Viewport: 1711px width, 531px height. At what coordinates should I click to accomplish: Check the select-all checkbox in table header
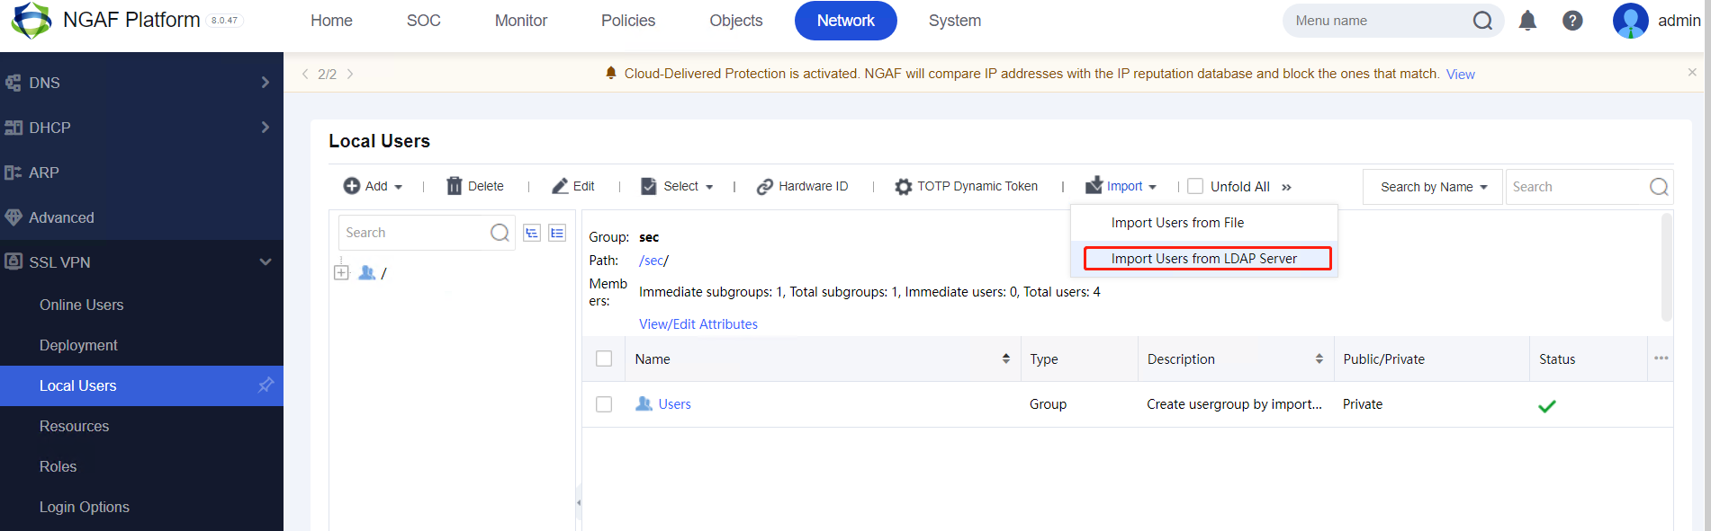pos(604,358)
